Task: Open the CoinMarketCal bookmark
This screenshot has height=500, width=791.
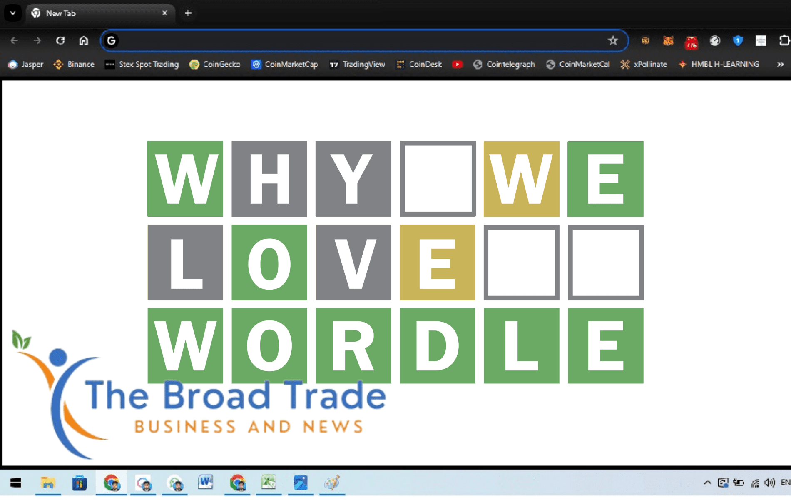Action: pyautogui.click(x=578, y=64)
